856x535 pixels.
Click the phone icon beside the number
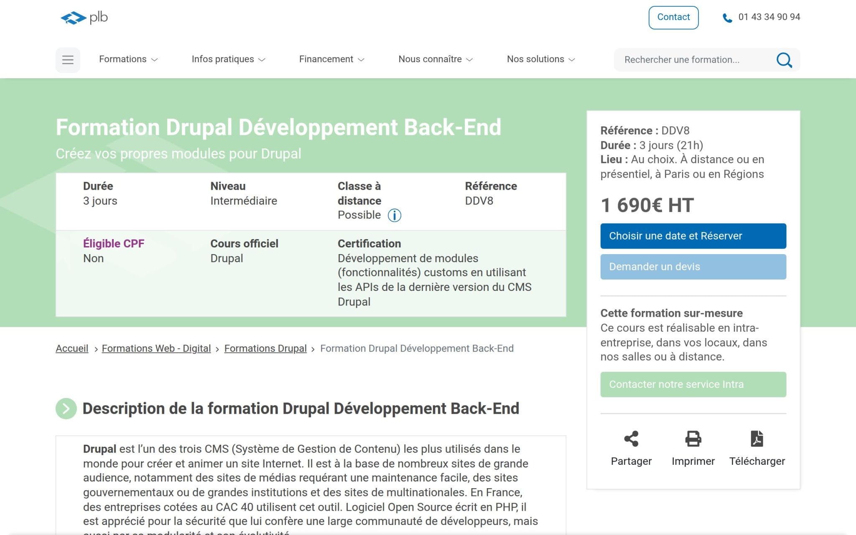(727, 18)
